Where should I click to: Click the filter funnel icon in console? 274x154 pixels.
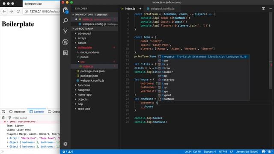point(10,118)
